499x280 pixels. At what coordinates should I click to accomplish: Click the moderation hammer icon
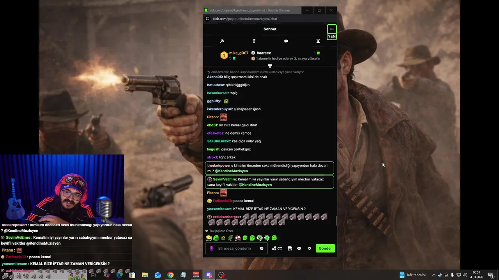click(222, 41)
